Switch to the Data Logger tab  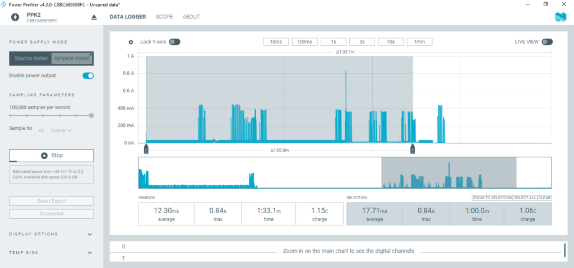coord(128,17)
